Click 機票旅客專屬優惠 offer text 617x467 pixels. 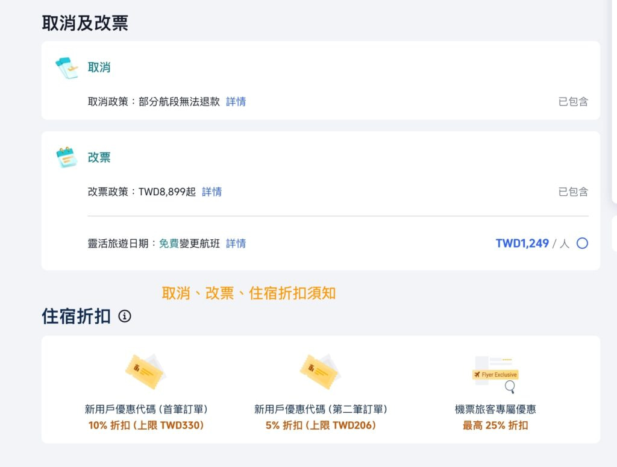pos(495,409)
